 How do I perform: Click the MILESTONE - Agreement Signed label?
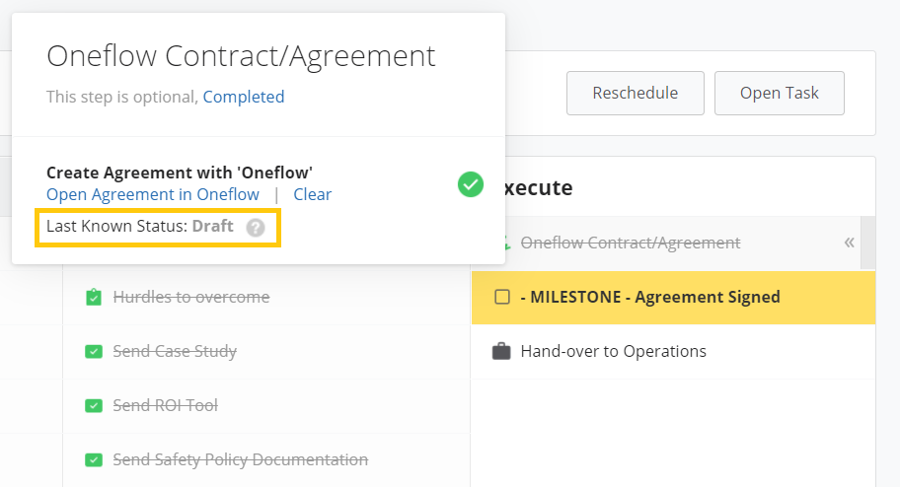(x=650, y=297)
